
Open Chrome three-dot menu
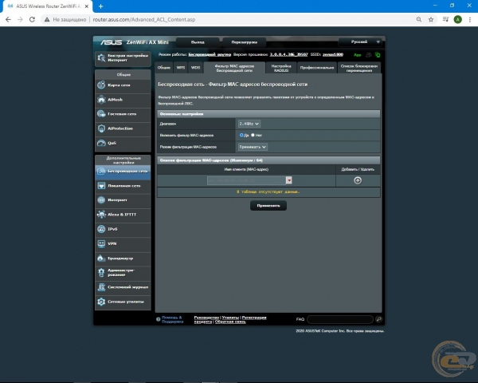click(470, 19)
